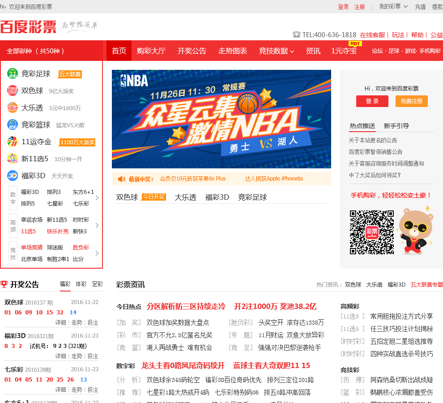Click 投注 under 福彩3D 2016321期

pos(93,356)
